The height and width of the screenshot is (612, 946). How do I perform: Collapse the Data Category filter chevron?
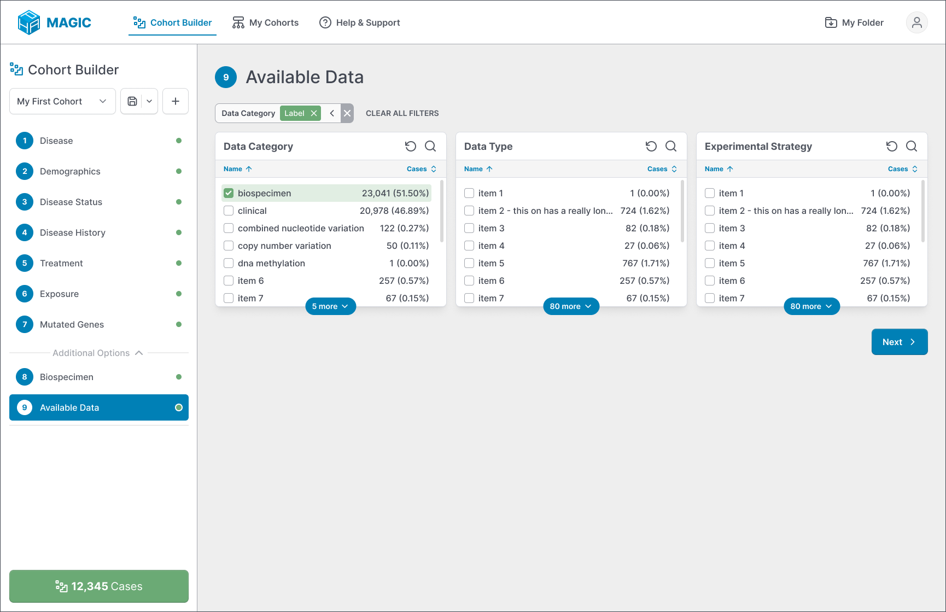pyautogui.click(x=332, y=113)
